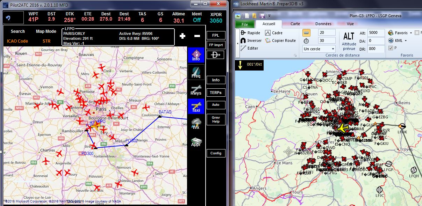Click the PO300 waypoint label

[x=87, y=153]
